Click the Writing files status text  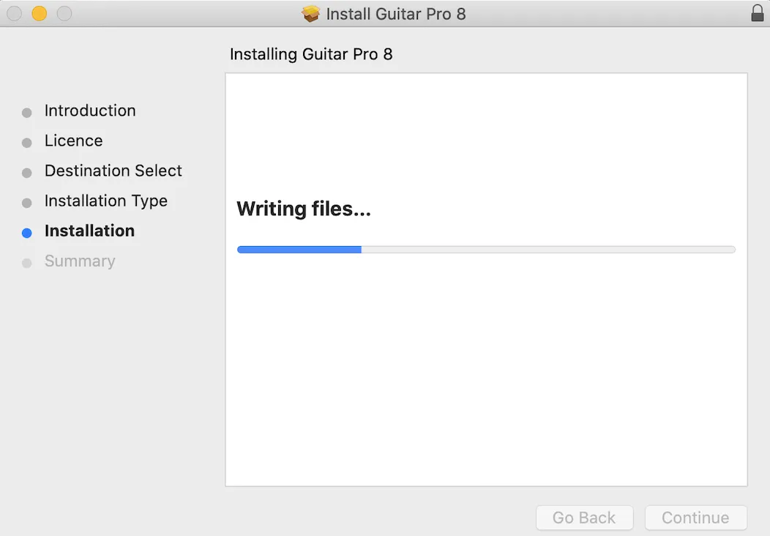point(304,209)
